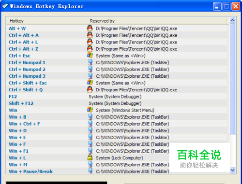Viewport: 242px width, 184px height.
Task: Click the scrollbar down arrow
Action: [x=232, y=170]
